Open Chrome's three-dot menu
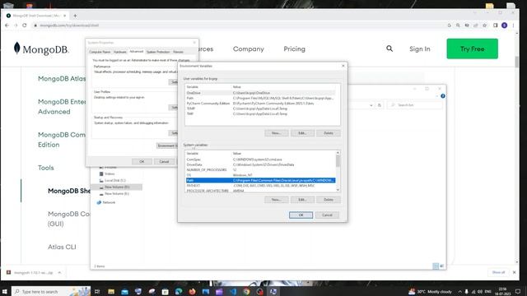Screen dimensions: 527x296 pos(513,25)
